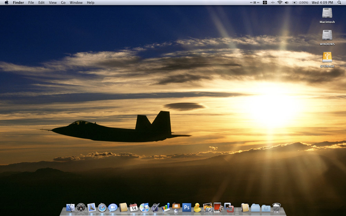Launch iPhoto from the Dock
The height and width of the screenshot is (216, 346).
coord(208,208)
